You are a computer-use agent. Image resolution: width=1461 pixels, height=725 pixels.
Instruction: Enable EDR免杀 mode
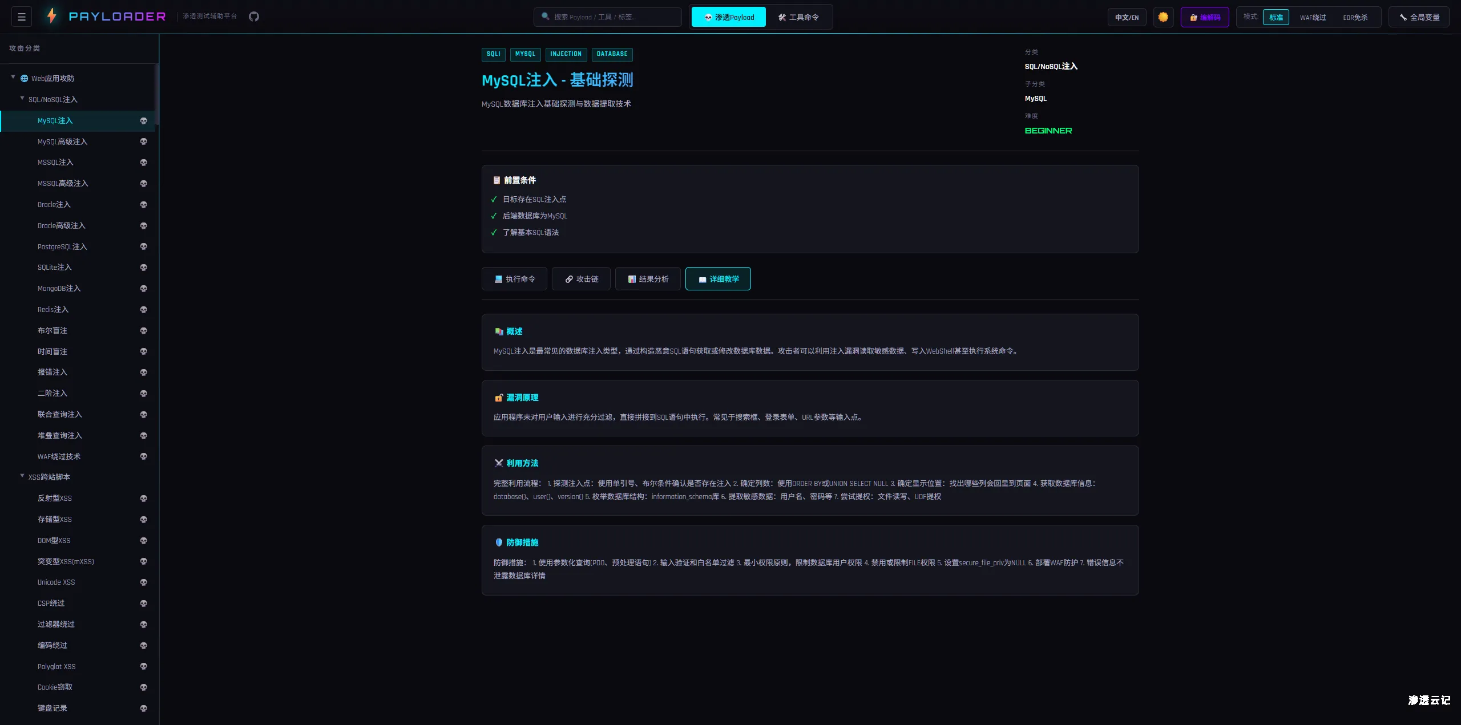click(x=1355, y=17)
